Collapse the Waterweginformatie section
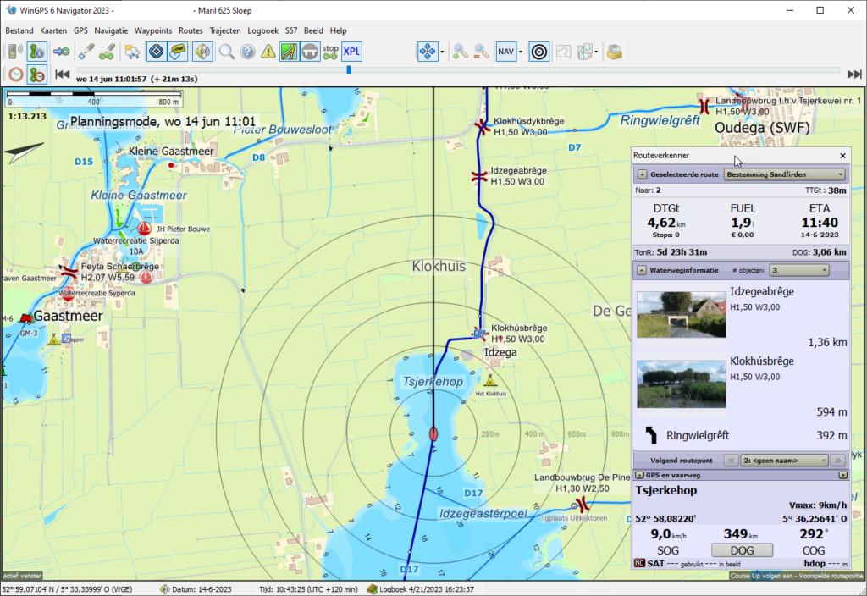This screenshot has height=596, width=867. point(642,270)
